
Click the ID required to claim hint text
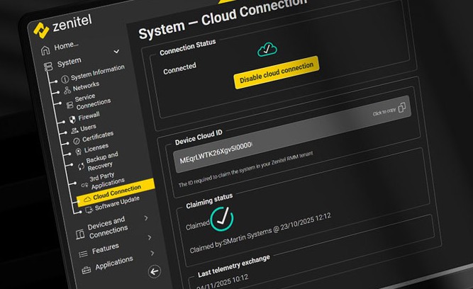click(245, 169)
